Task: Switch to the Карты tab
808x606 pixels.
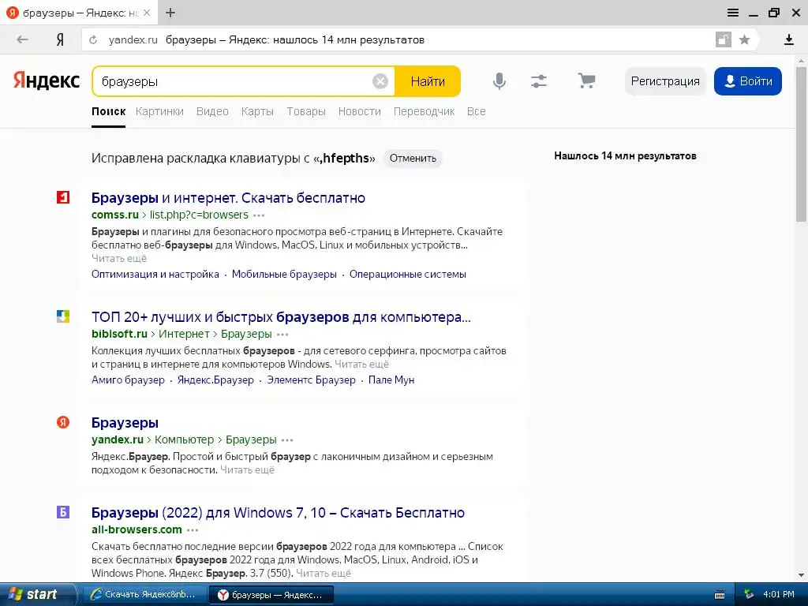Action: [257, 111]
